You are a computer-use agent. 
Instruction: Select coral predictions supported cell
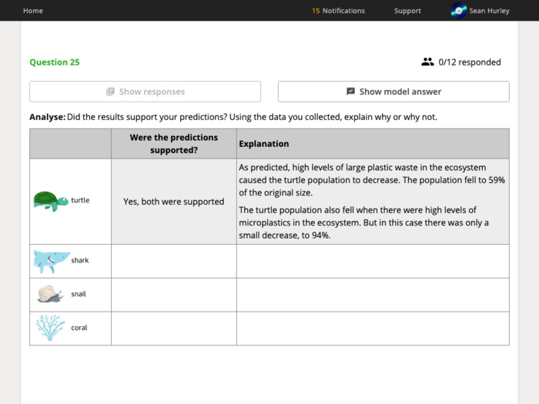coord(174,329)
